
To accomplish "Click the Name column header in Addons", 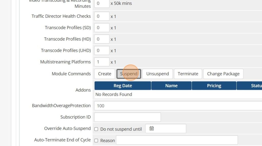I will point(171,86).
